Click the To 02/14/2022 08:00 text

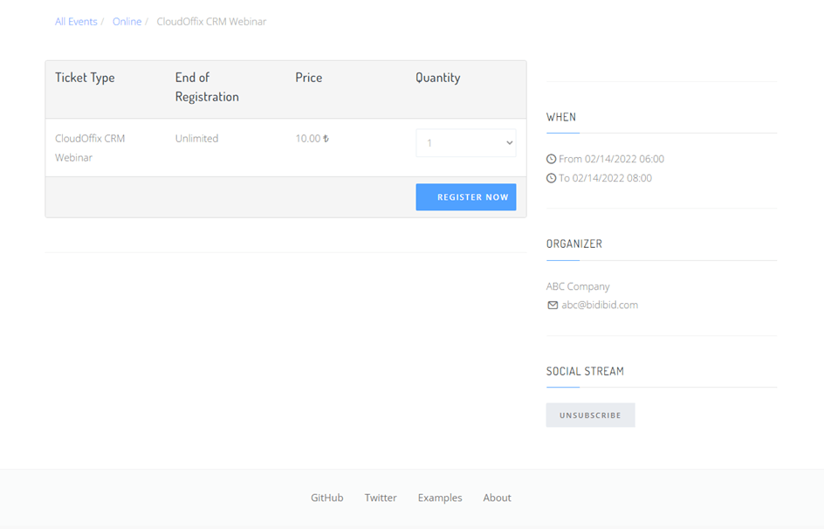click(x=605, y=178)
